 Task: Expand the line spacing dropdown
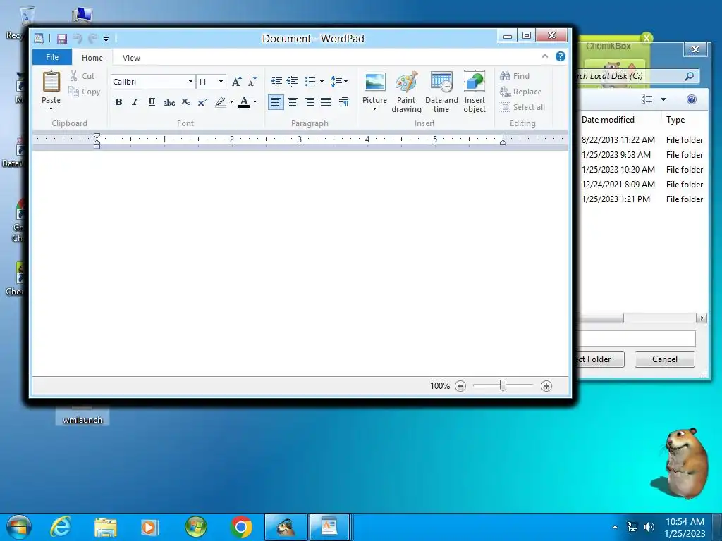(339, 82)
